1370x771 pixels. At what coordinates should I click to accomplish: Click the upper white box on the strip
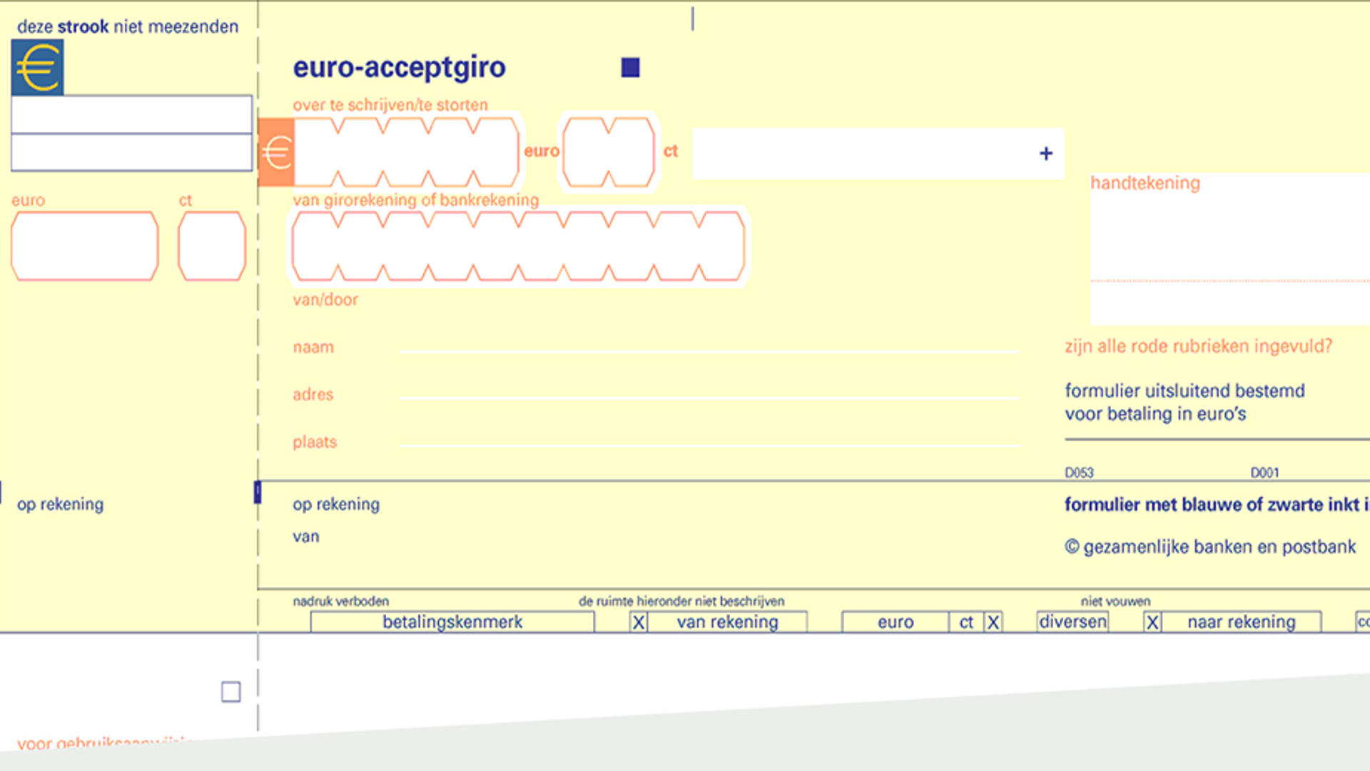coord(132,114)
